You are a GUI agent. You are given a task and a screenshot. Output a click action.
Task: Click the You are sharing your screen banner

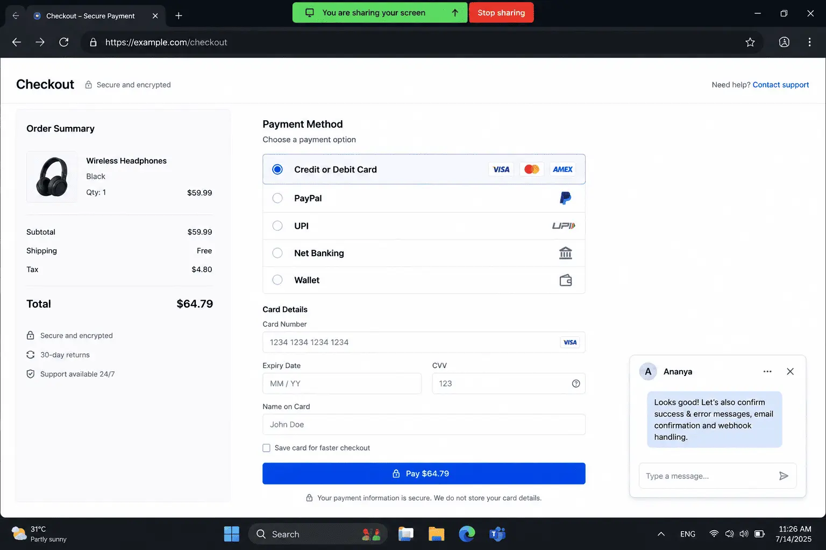tap(380, 12)
